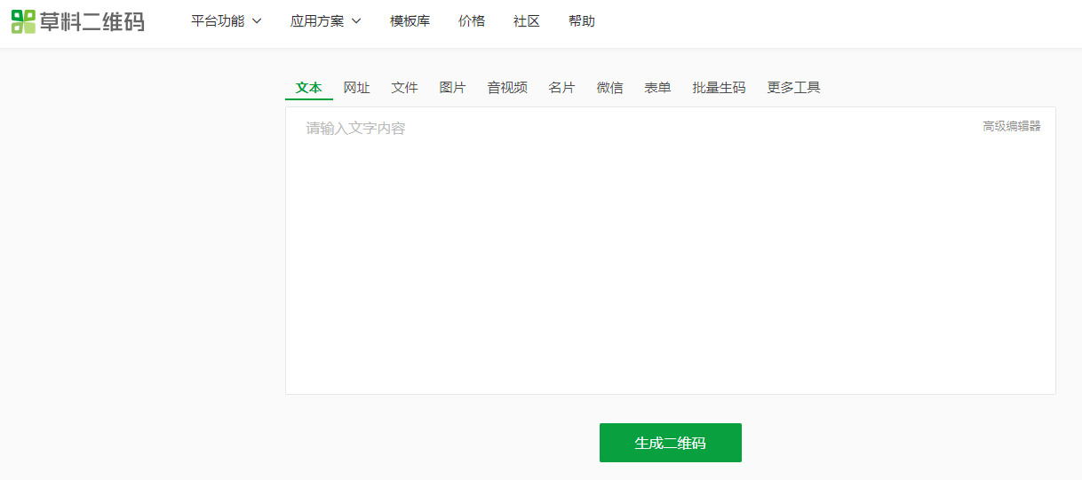Open the 社区 navigation link
This screenshot has width=1082, height=480.
(527, 21)
